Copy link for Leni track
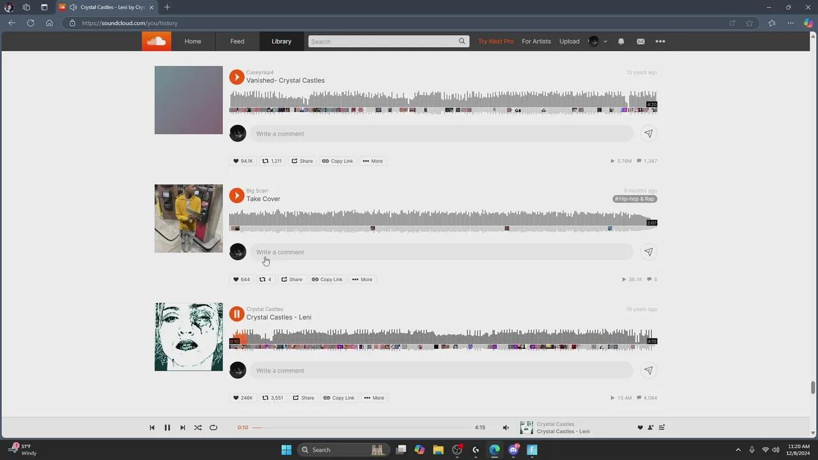This screenshot has height=460, width=818. tap(339, 397)
